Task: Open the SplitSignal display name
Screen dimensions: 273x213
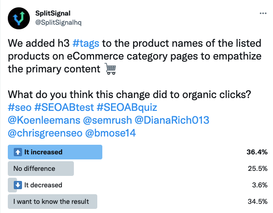Action: (x=53, y=13)
